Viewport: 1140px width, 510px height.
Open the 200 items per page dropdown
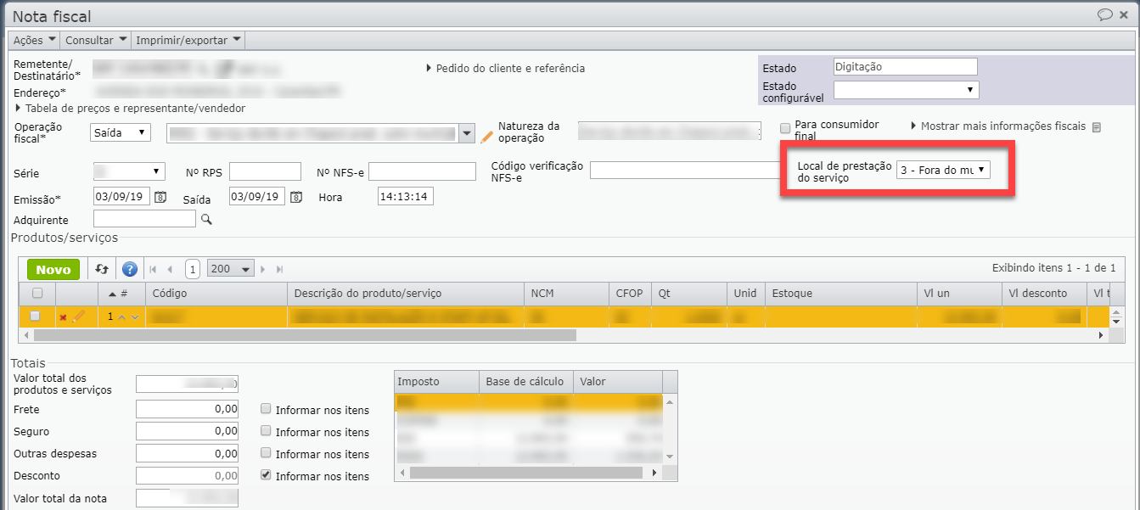click(x=231, y=269)
